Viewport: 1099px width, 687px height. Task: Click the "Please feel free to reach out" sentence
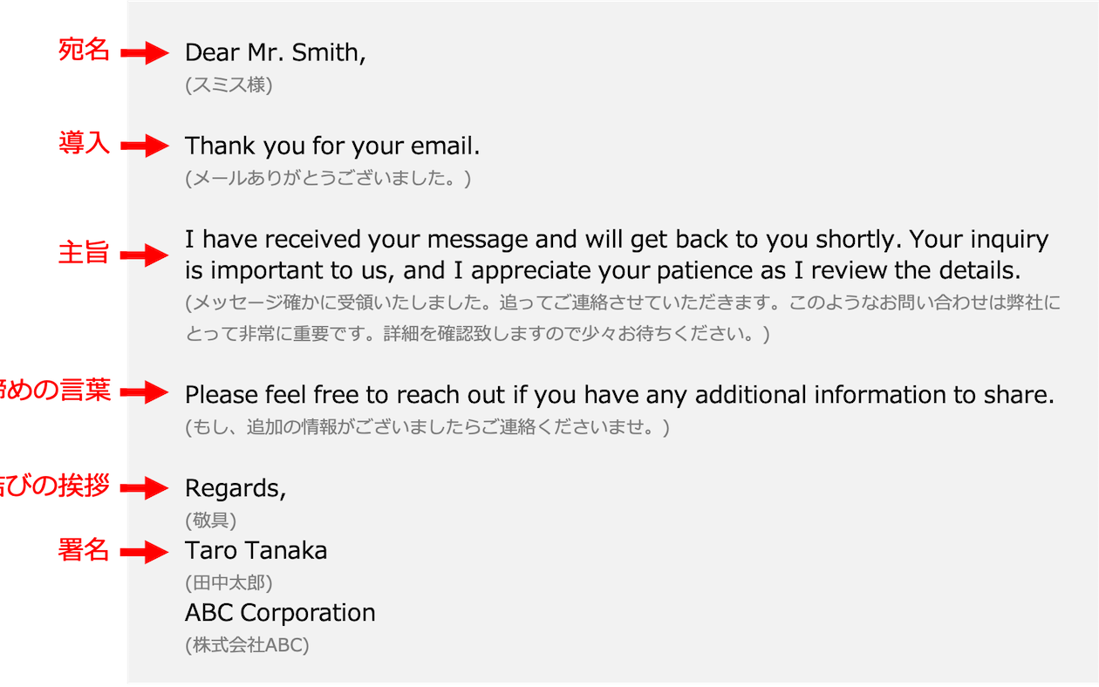(x=619, y=395)
